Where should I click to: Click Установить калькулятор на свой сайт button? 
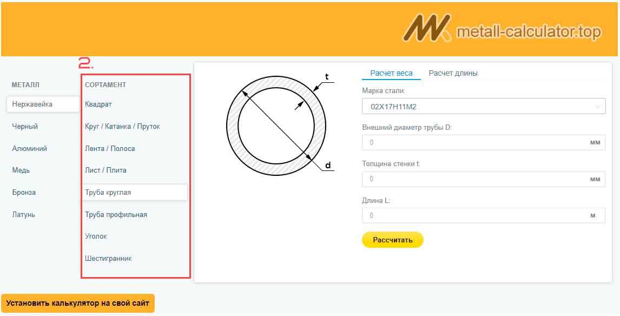click(x=78, y=303)
